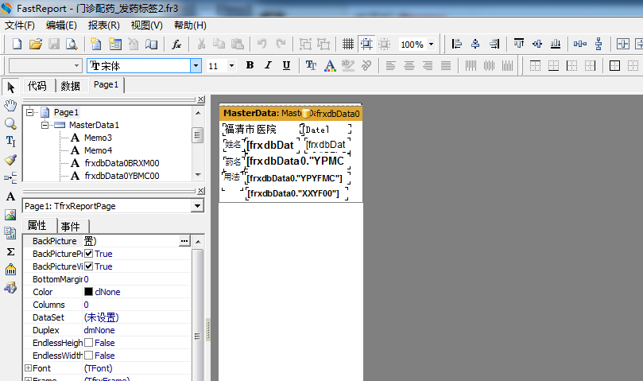The width and height of the screenshot is (643, 381).
Task: Open the 编辑(E) menu
Action: tap(61, 25)
